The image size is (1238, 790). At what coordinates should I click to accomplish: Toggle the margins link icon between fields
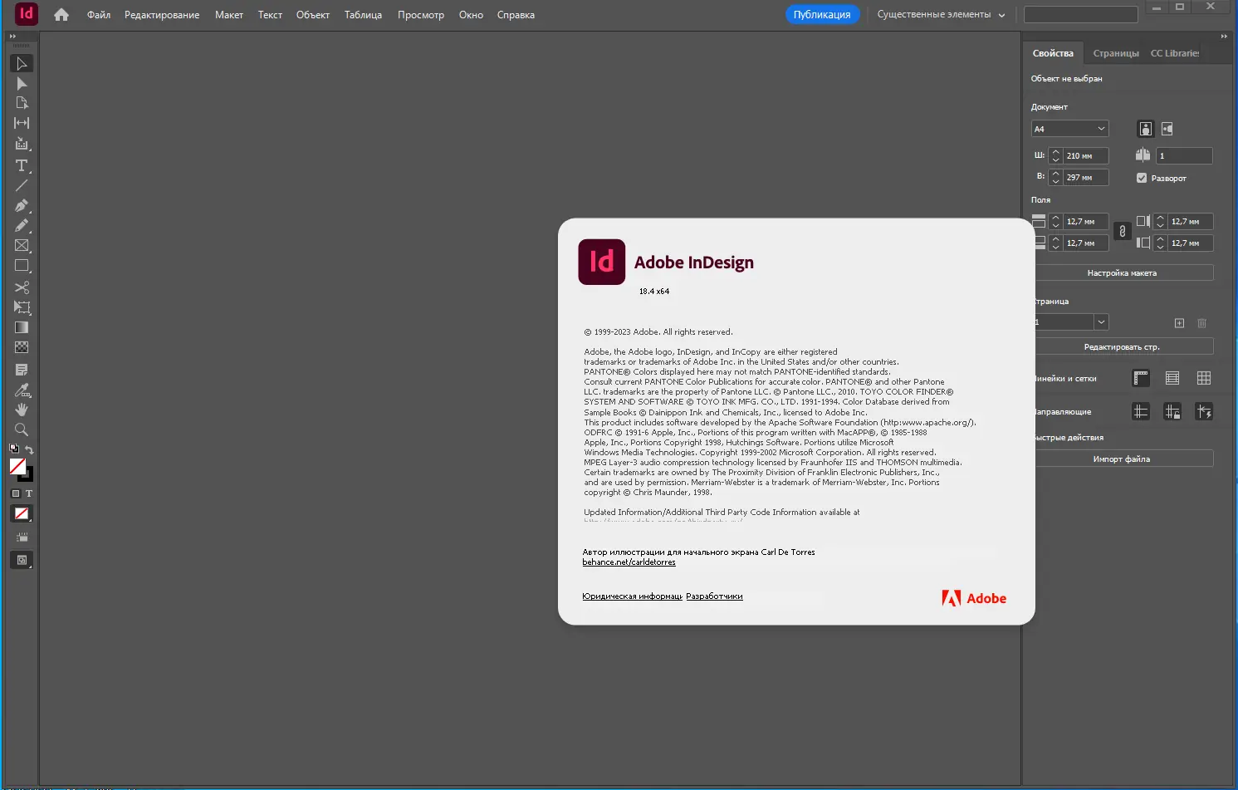point(1122,232)
